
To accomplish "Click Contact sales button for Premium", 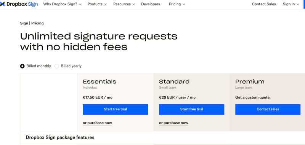I will (268, 110).
